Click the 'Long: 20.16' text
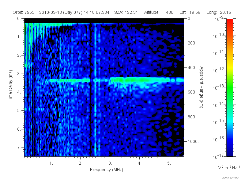 pyautogui.click(x=218, y=12)
